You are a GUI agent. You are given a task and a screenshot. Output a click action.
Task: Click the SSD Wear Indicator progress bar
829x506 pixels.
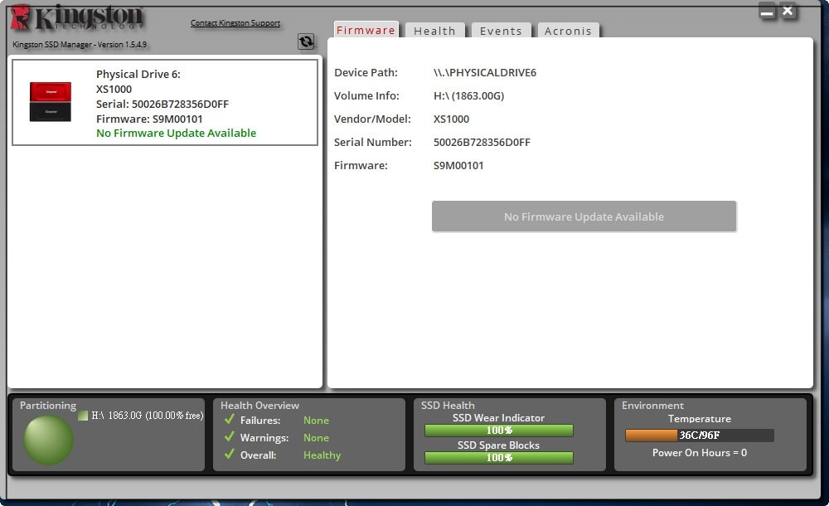point(498,431)
